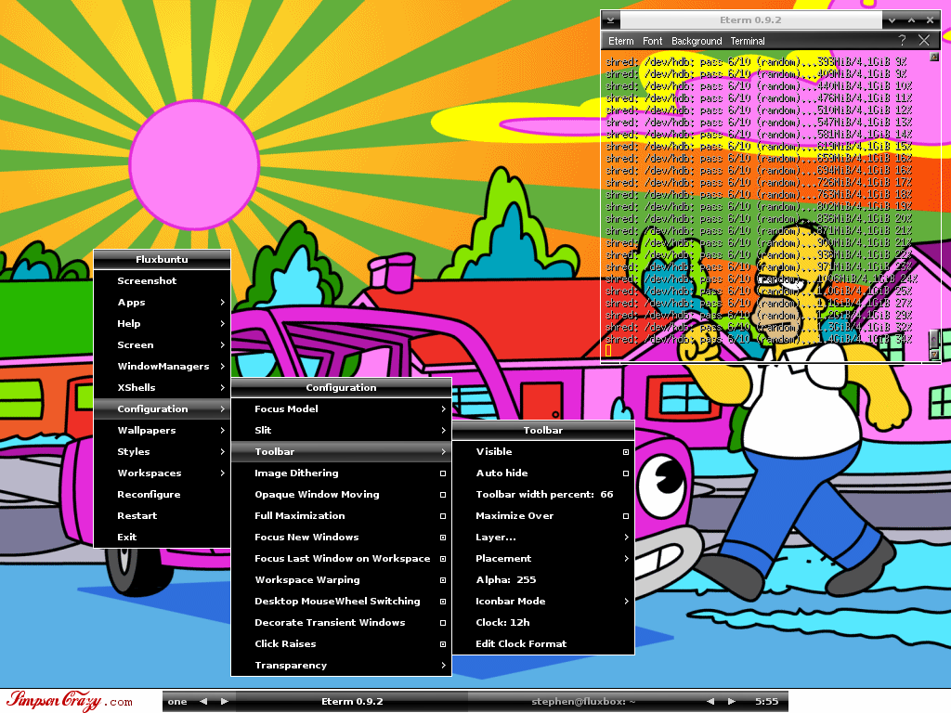Open the Focus Model submenu
This screenshot has width=951, height=713.
(341, 408)
